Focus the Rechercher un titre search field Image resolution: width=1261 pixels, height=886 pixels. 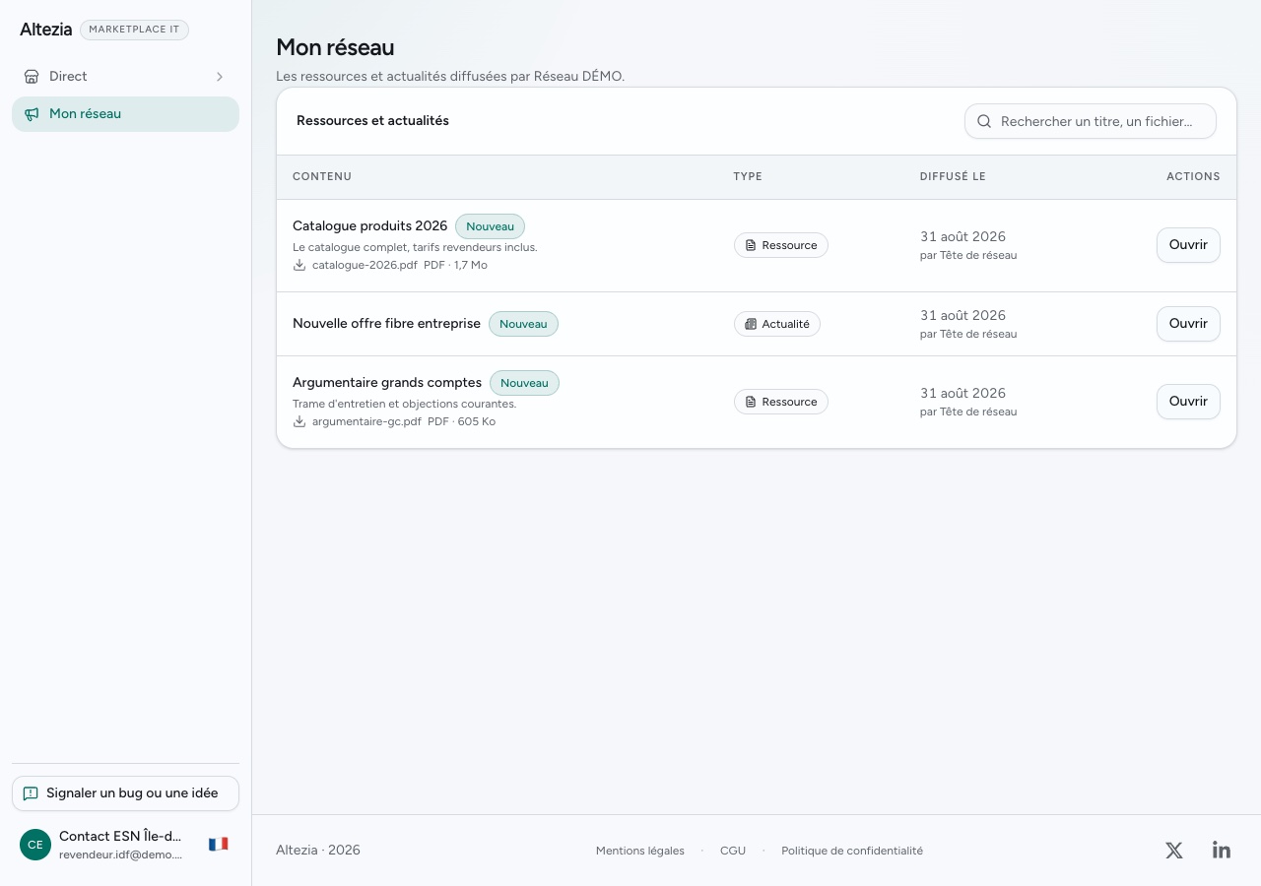point(1091,122)
